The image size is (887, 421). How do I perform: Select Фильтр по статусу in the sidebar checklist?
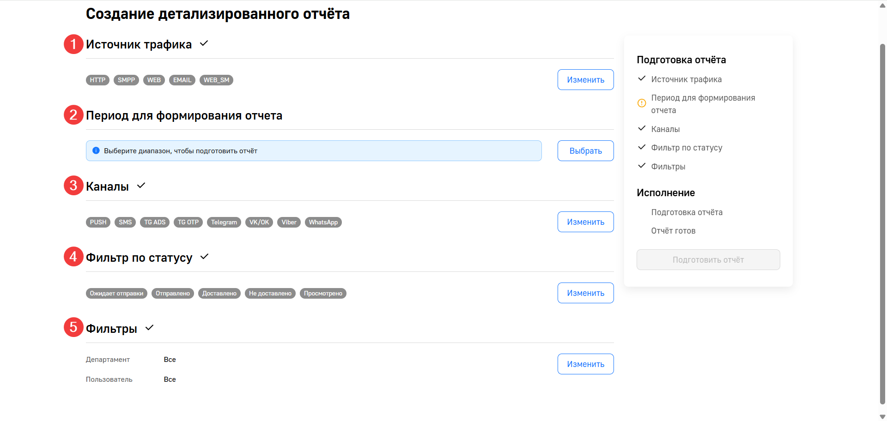pos(687,148)
